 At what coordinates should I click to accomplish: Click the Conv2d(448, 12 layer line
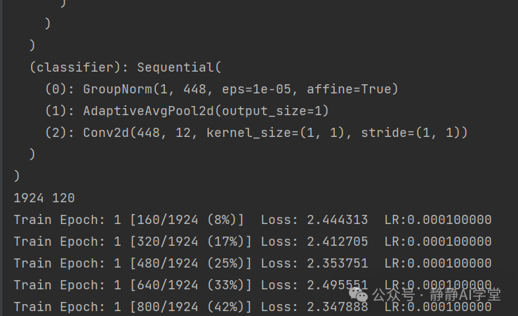coord(256,133)
